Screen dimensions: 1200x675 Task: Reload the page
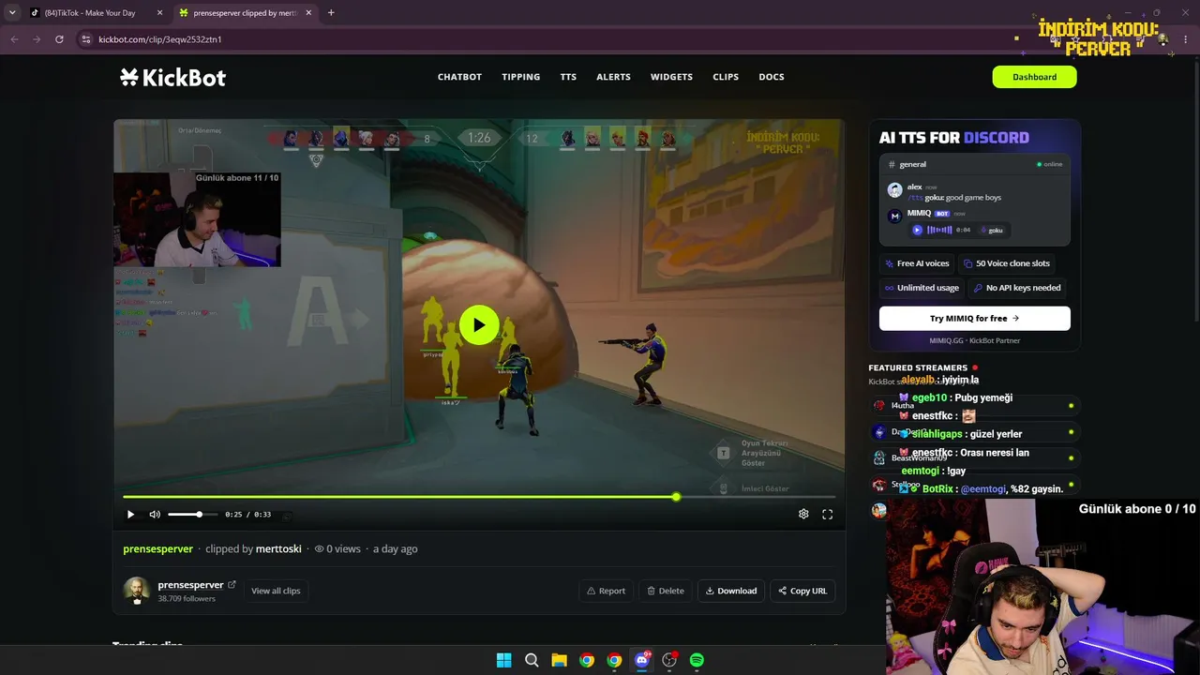[59, 39]
